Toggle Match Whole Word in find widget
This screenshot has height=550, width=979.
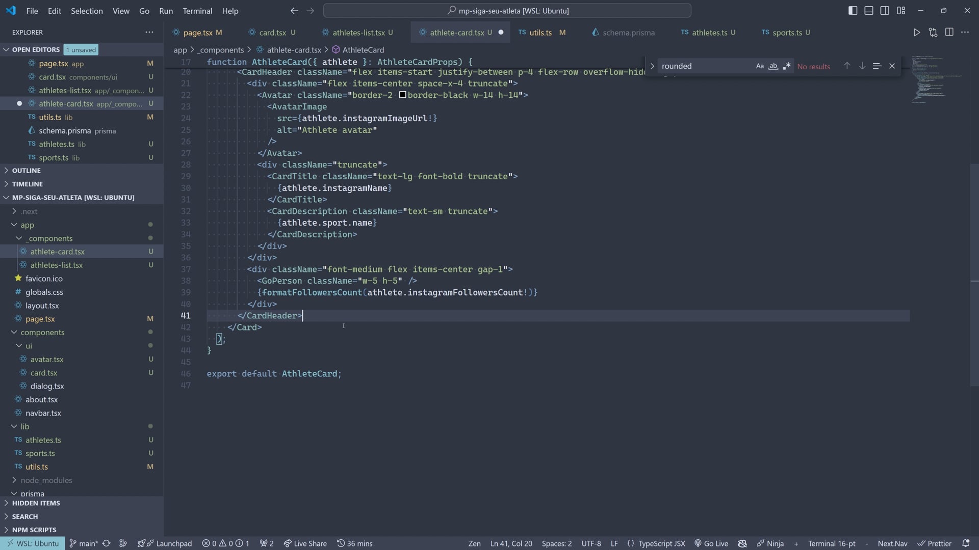coord(773,66)
